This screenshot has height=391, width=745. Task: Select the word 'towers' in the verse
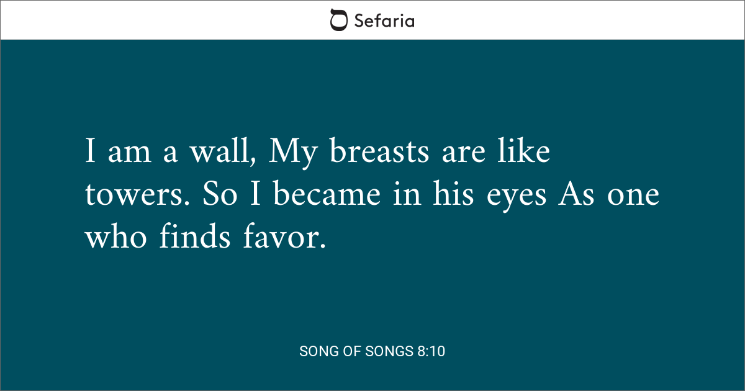pos(139,195)
